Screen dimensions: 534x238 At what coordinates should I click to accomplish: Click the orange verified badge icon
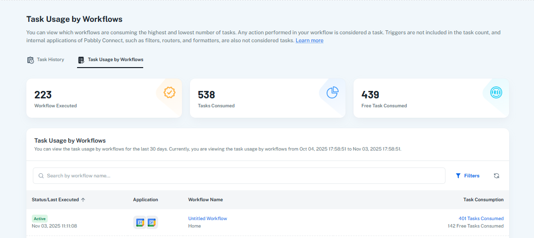tap(170, 92)
